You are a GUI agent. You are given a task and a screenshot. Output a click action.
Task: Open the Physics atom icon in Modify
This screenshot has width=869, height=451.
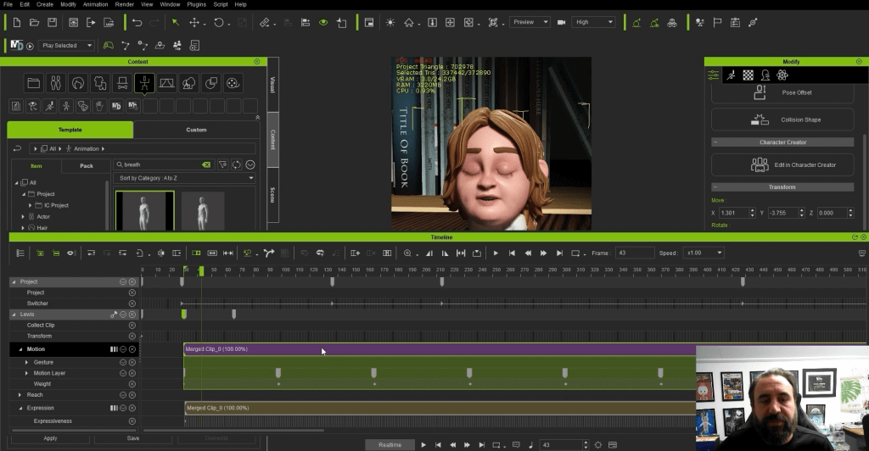[x=782, y=75]
